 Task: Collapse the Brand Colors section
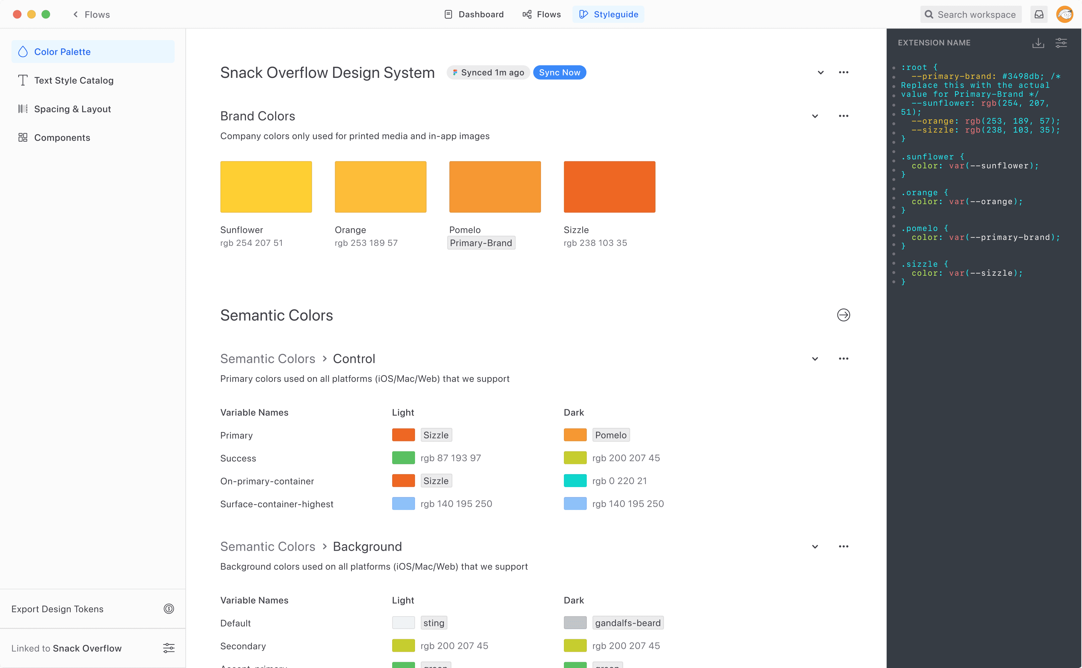pos(814,116)
